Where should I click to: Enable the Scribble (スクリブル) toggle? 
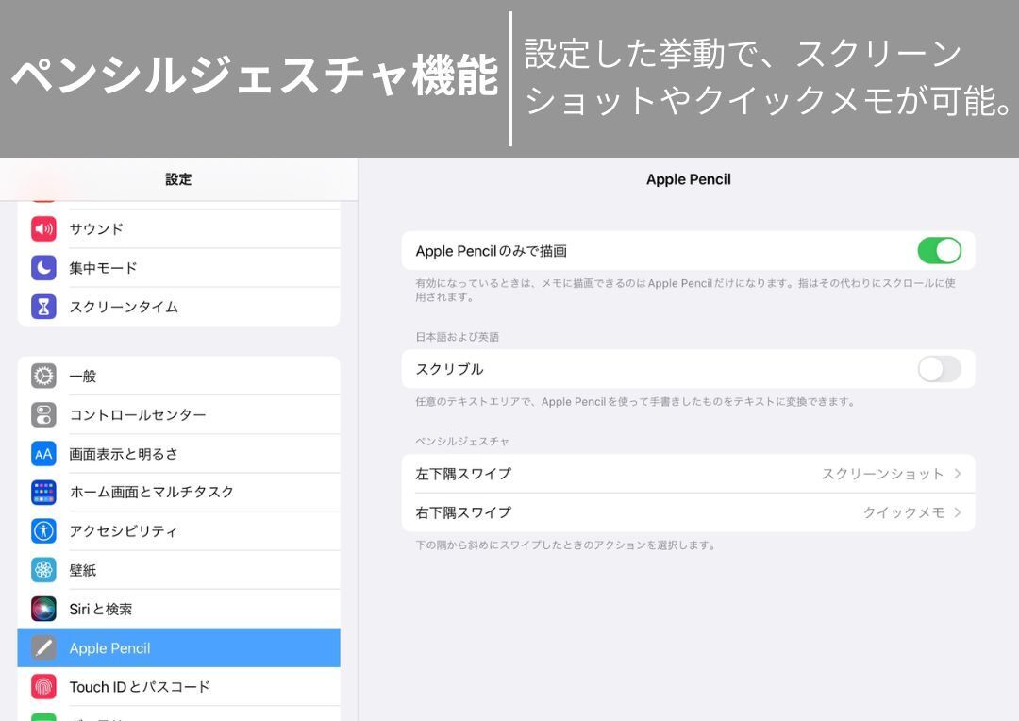939,369
